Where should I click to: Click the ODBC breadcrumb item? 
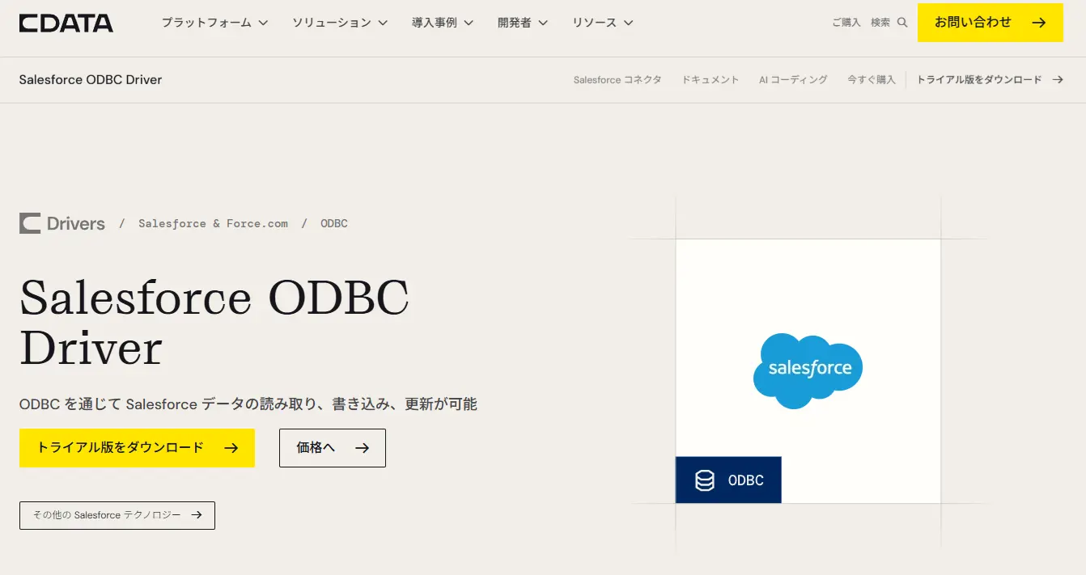point(334,223)
